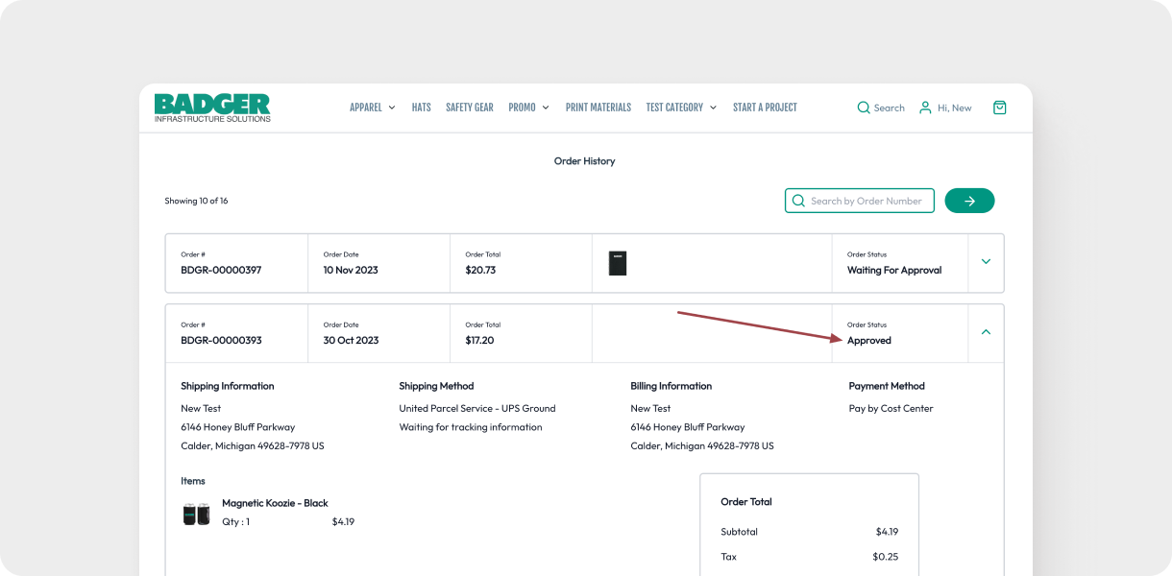
Task: Click Magnetic Koozie - Black item name
Action: [x=275, y=503]
